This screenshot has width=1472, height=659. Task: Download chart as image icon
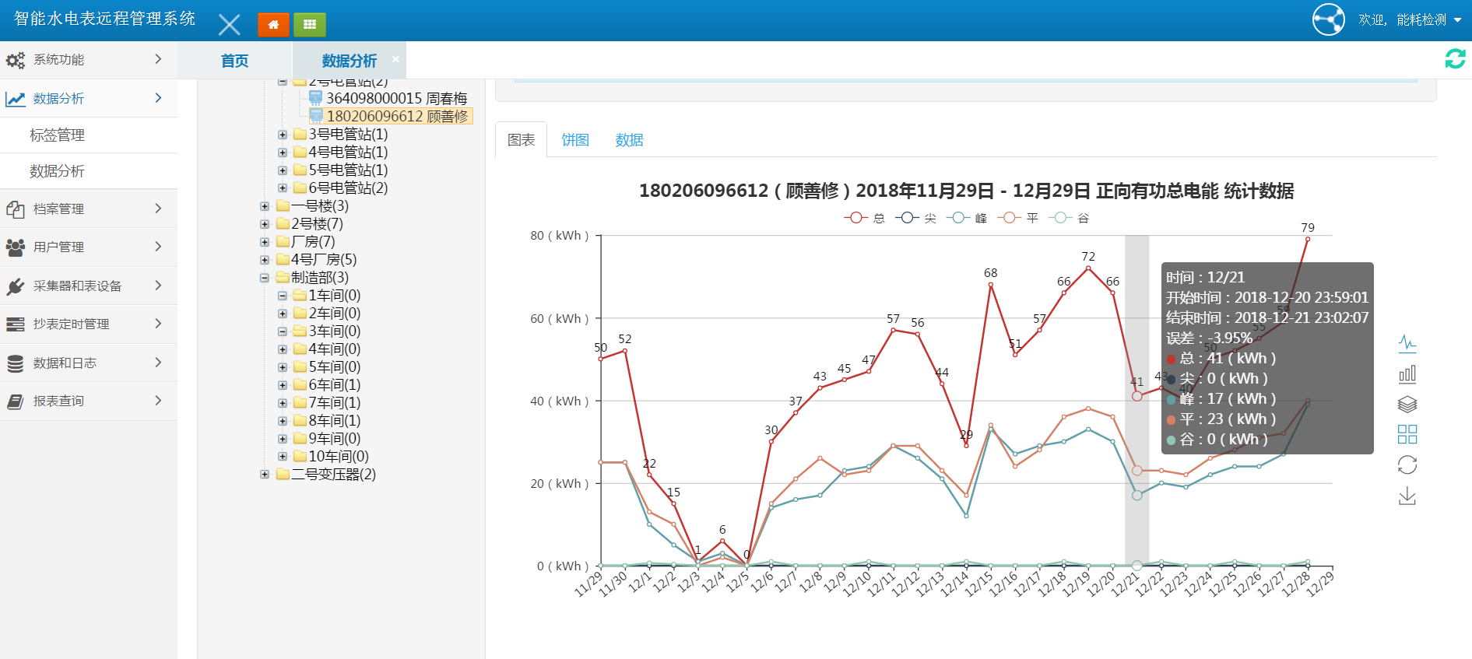(1407, 496)
